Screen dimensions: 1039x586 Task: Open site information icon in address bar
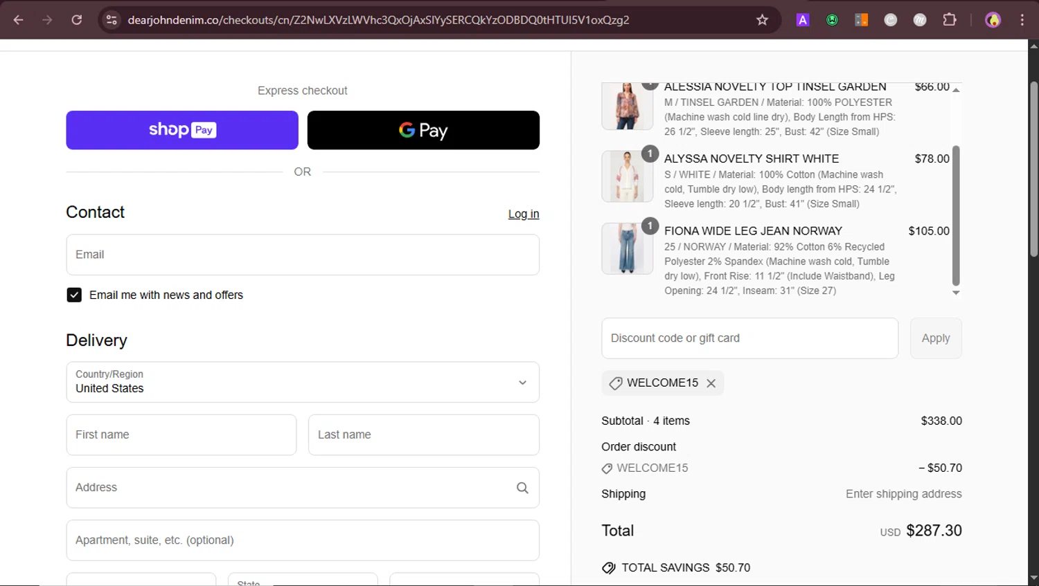111,20
